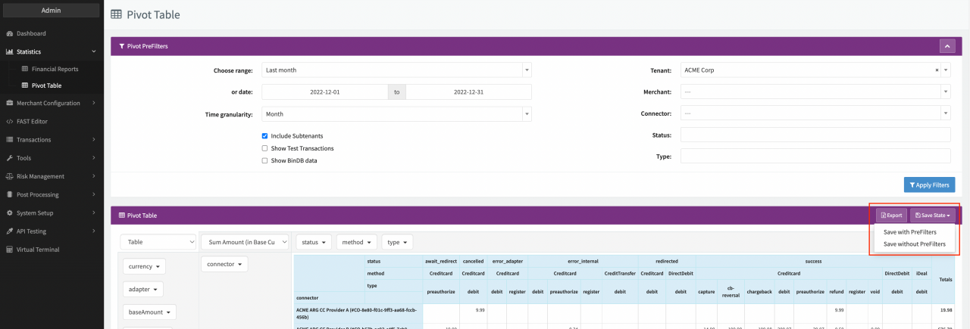
Task: Click the FAST Editor code icon
Action: point(9,122)
